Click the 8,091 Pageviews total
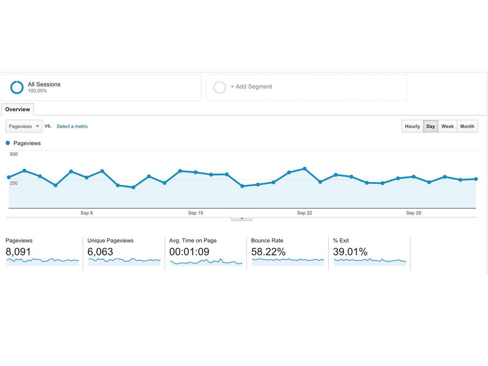This screenshot has height=366, width=488. click(x=19, y=252)
